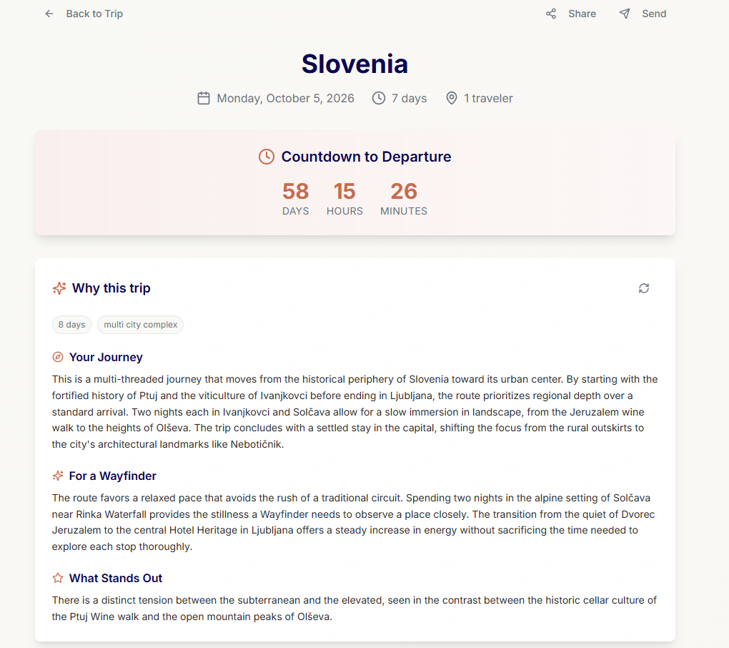729x648 pixels.
Task: Select the 8 days tag chip
Action: (x=71, y=325)
